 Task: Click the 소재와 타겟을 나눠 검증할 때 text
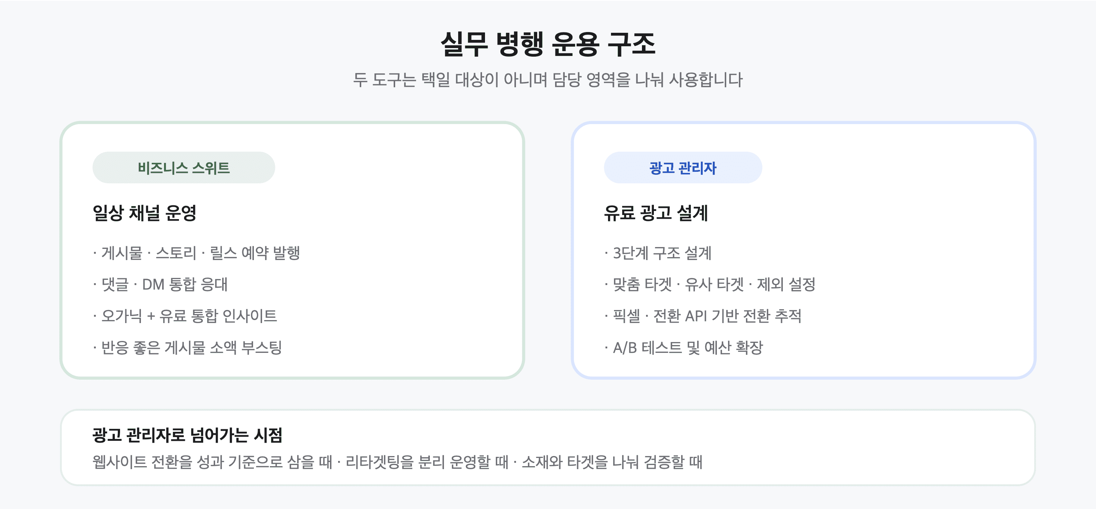pos(612,462)
